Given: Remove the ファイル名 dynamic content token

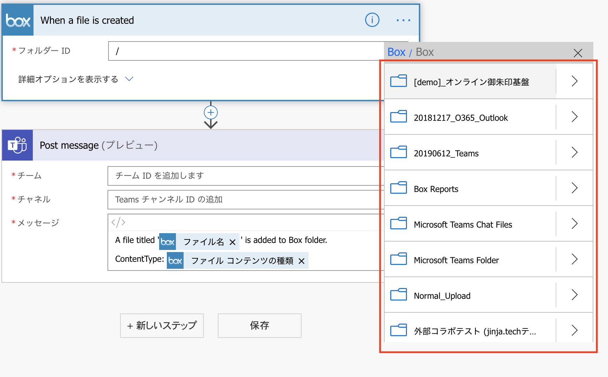Looking at the screenshot, I should [x=232, y=241].
